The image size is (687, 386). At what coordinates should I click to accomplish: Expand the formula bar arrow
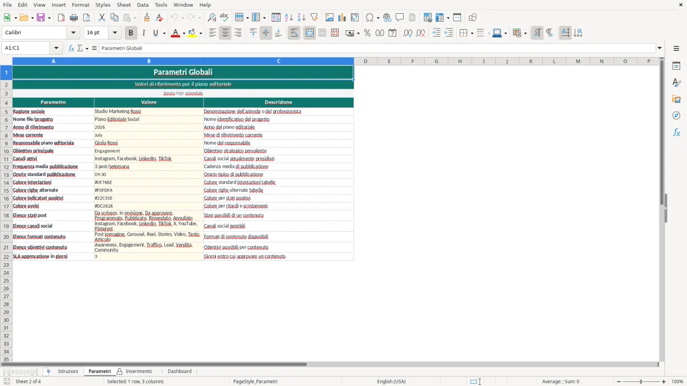click(x=660, y=48)
